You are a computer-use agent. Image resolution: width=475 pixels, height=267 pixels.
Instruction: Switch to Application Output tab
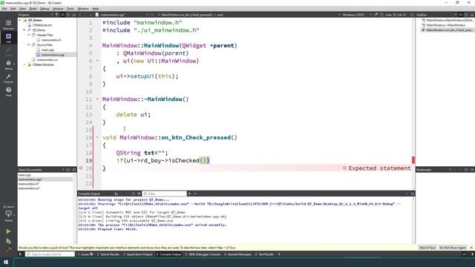(137, 254)
